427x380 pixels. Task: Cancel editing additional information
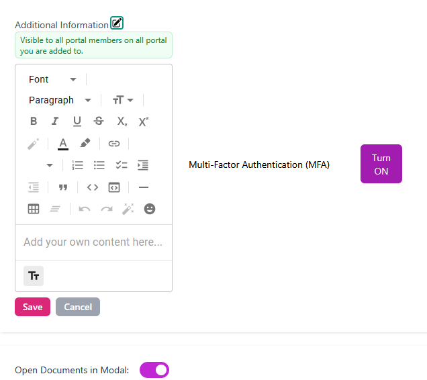click(78, 307)
